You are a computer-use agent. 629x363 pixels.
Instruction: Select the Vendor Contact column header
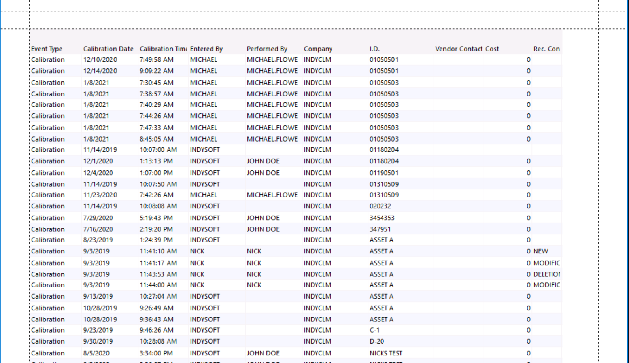(x=459, y=49)
